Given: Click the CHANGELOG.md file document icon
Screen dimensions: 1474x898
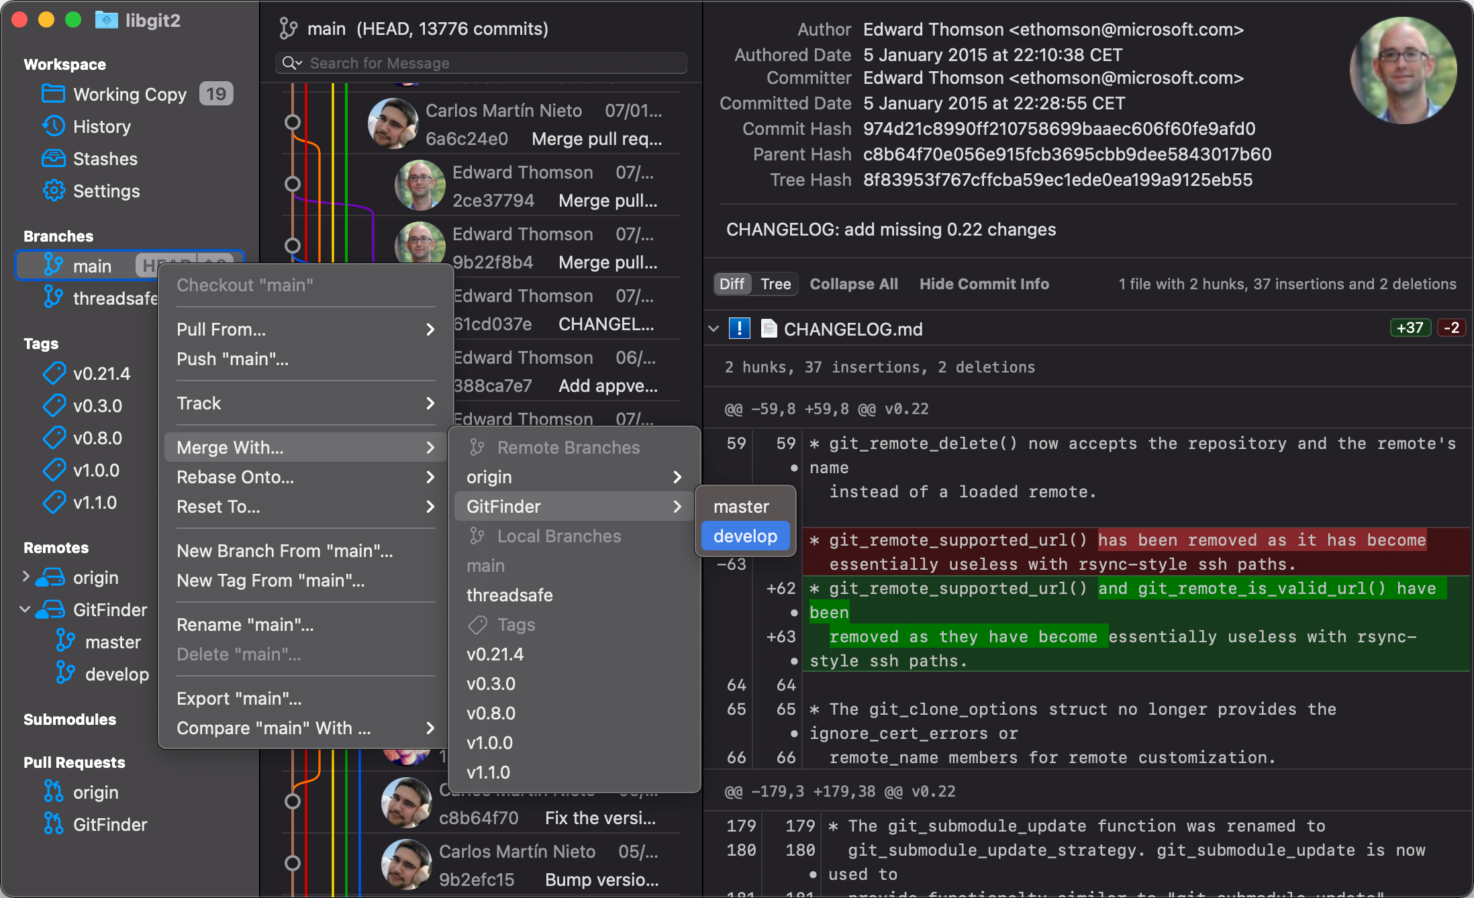Looking at the screenshot, I should click(769, 329).
